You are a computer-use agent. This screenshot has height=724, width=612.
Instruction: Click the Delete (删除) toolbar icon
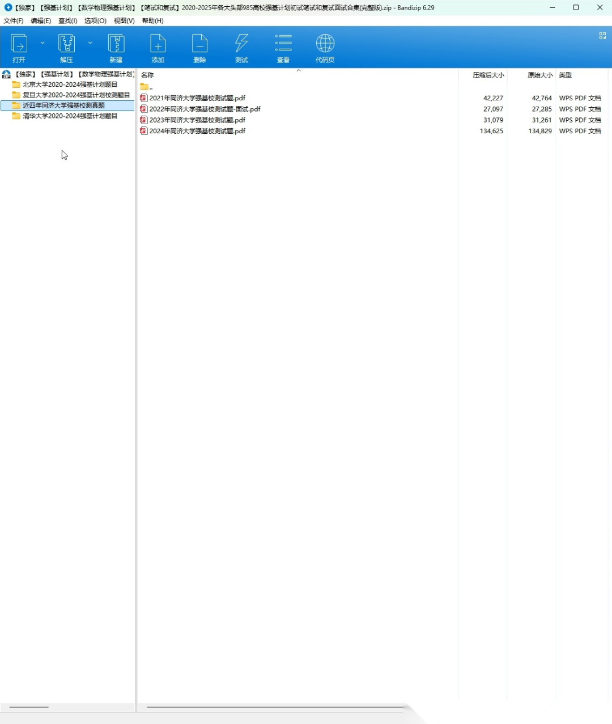(199, 44)
